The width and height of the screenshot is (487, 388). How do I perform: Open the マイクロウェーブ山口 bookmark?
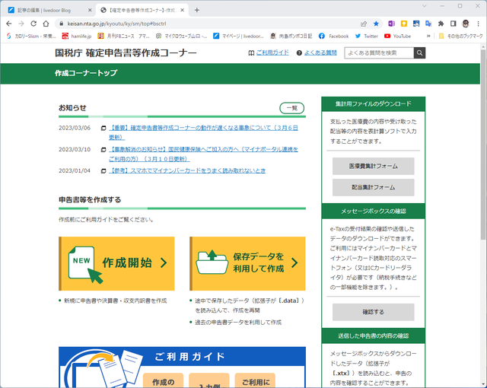coord(181,37)
